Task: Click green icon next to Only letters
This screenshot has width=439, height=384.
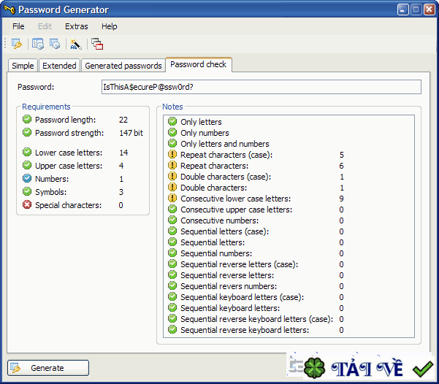Action: point(172,121)
